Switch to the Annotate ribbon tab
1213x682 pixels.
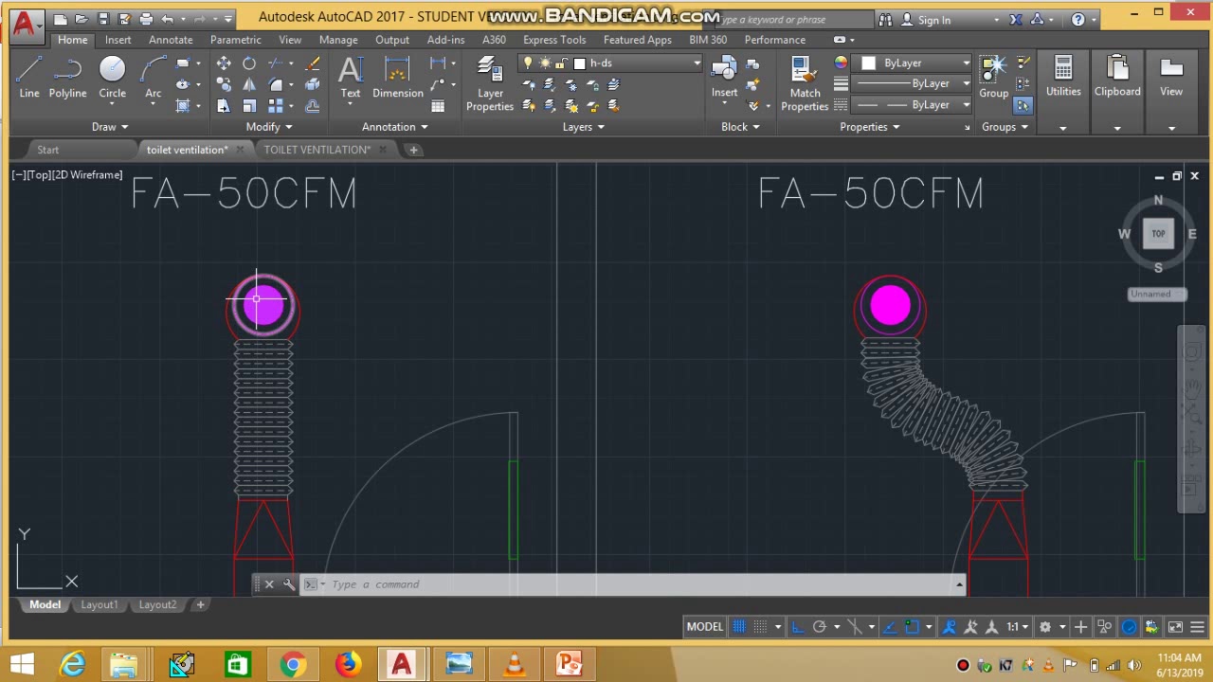tap(171, 40)
